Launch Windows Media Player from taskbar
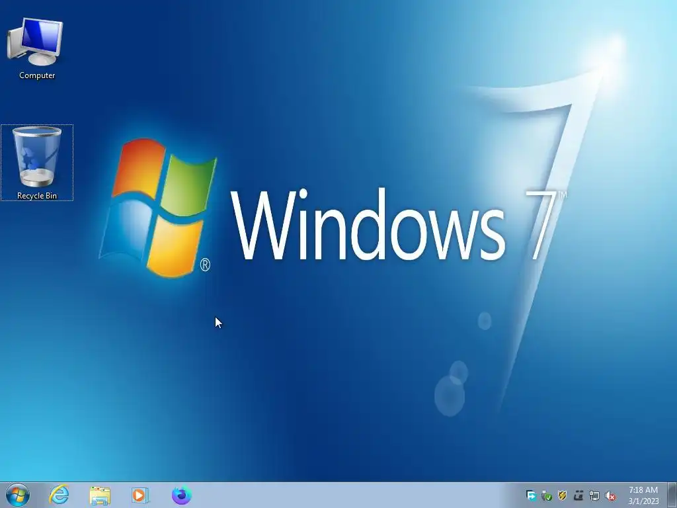Screen dimensions: 677x508 [x=140, y=495]
